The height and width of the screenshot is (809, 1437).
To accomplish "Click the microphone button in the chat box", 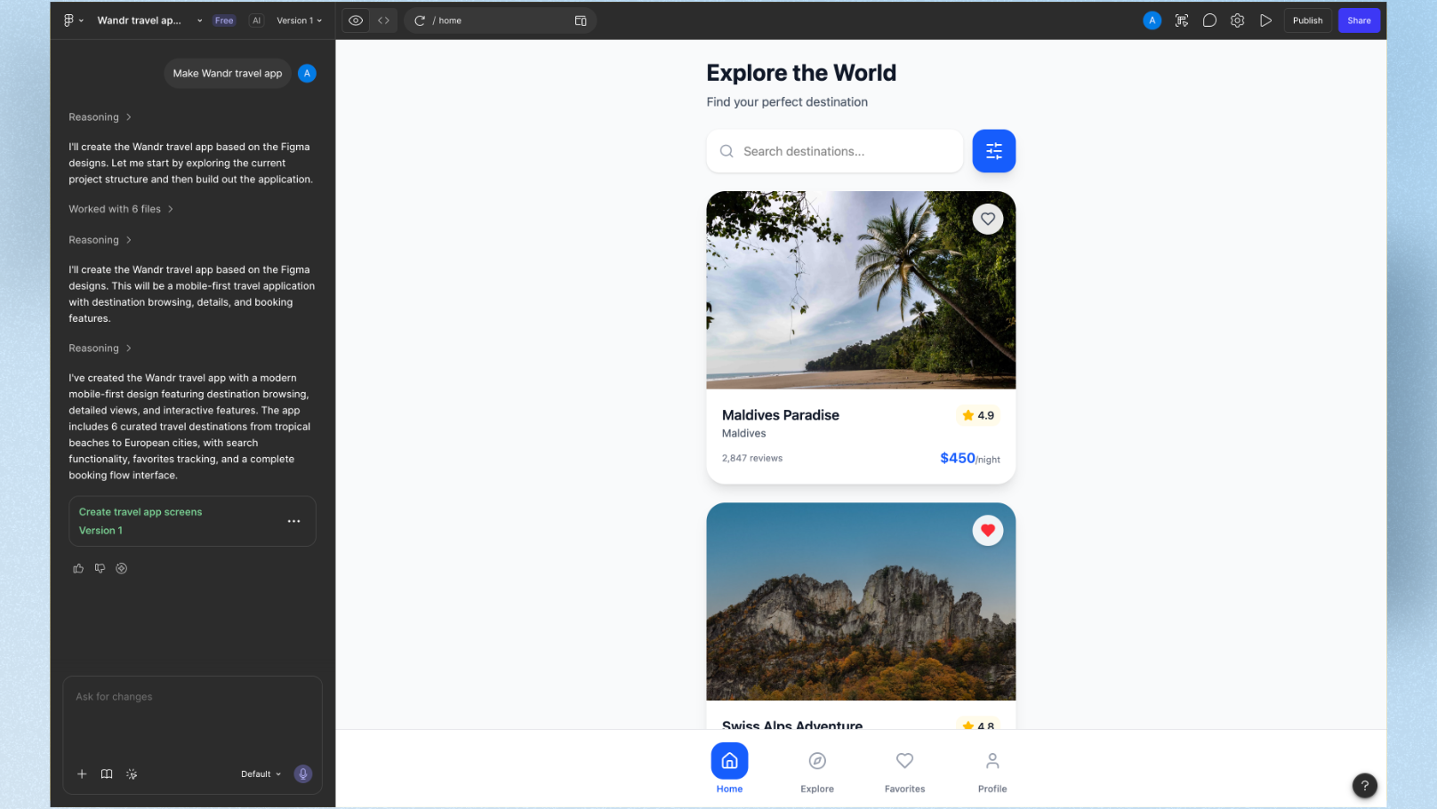I will [x=302, y=773].
